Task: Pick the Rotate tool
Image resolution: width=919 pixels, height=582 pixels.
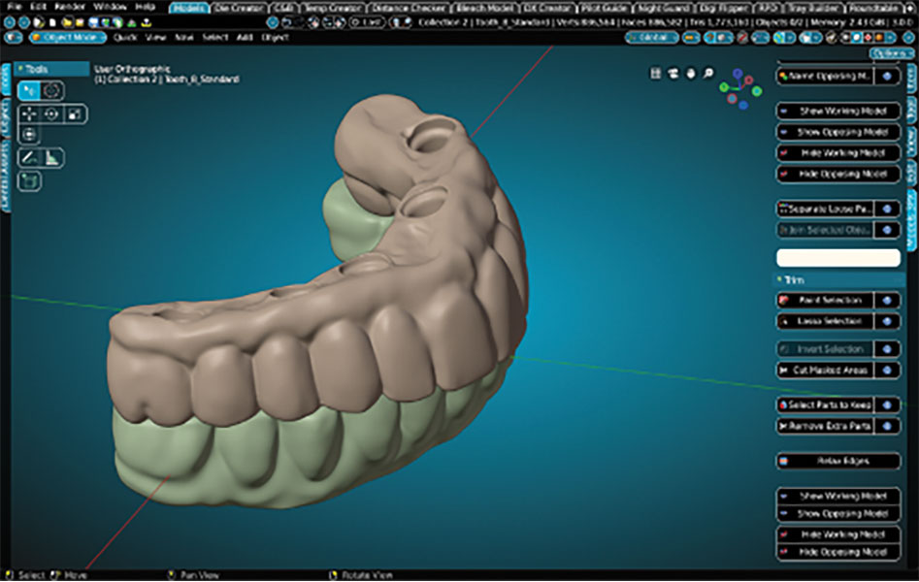Action: [x=51, y=113]
